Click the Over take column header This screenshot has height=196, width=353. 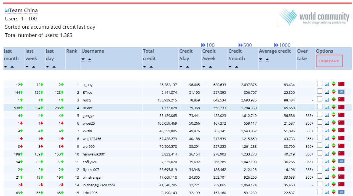[302, 55]
